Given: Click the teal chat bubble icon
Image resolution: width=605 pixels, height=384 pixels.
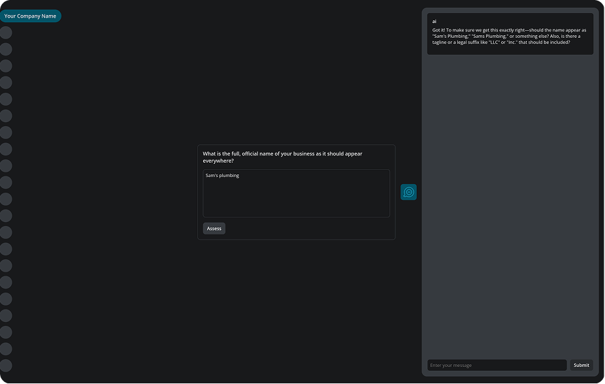Looking at the screenshot, I should [408, 192].
